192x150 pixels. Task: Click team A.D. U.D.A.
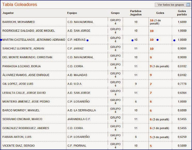coord(75,84)
